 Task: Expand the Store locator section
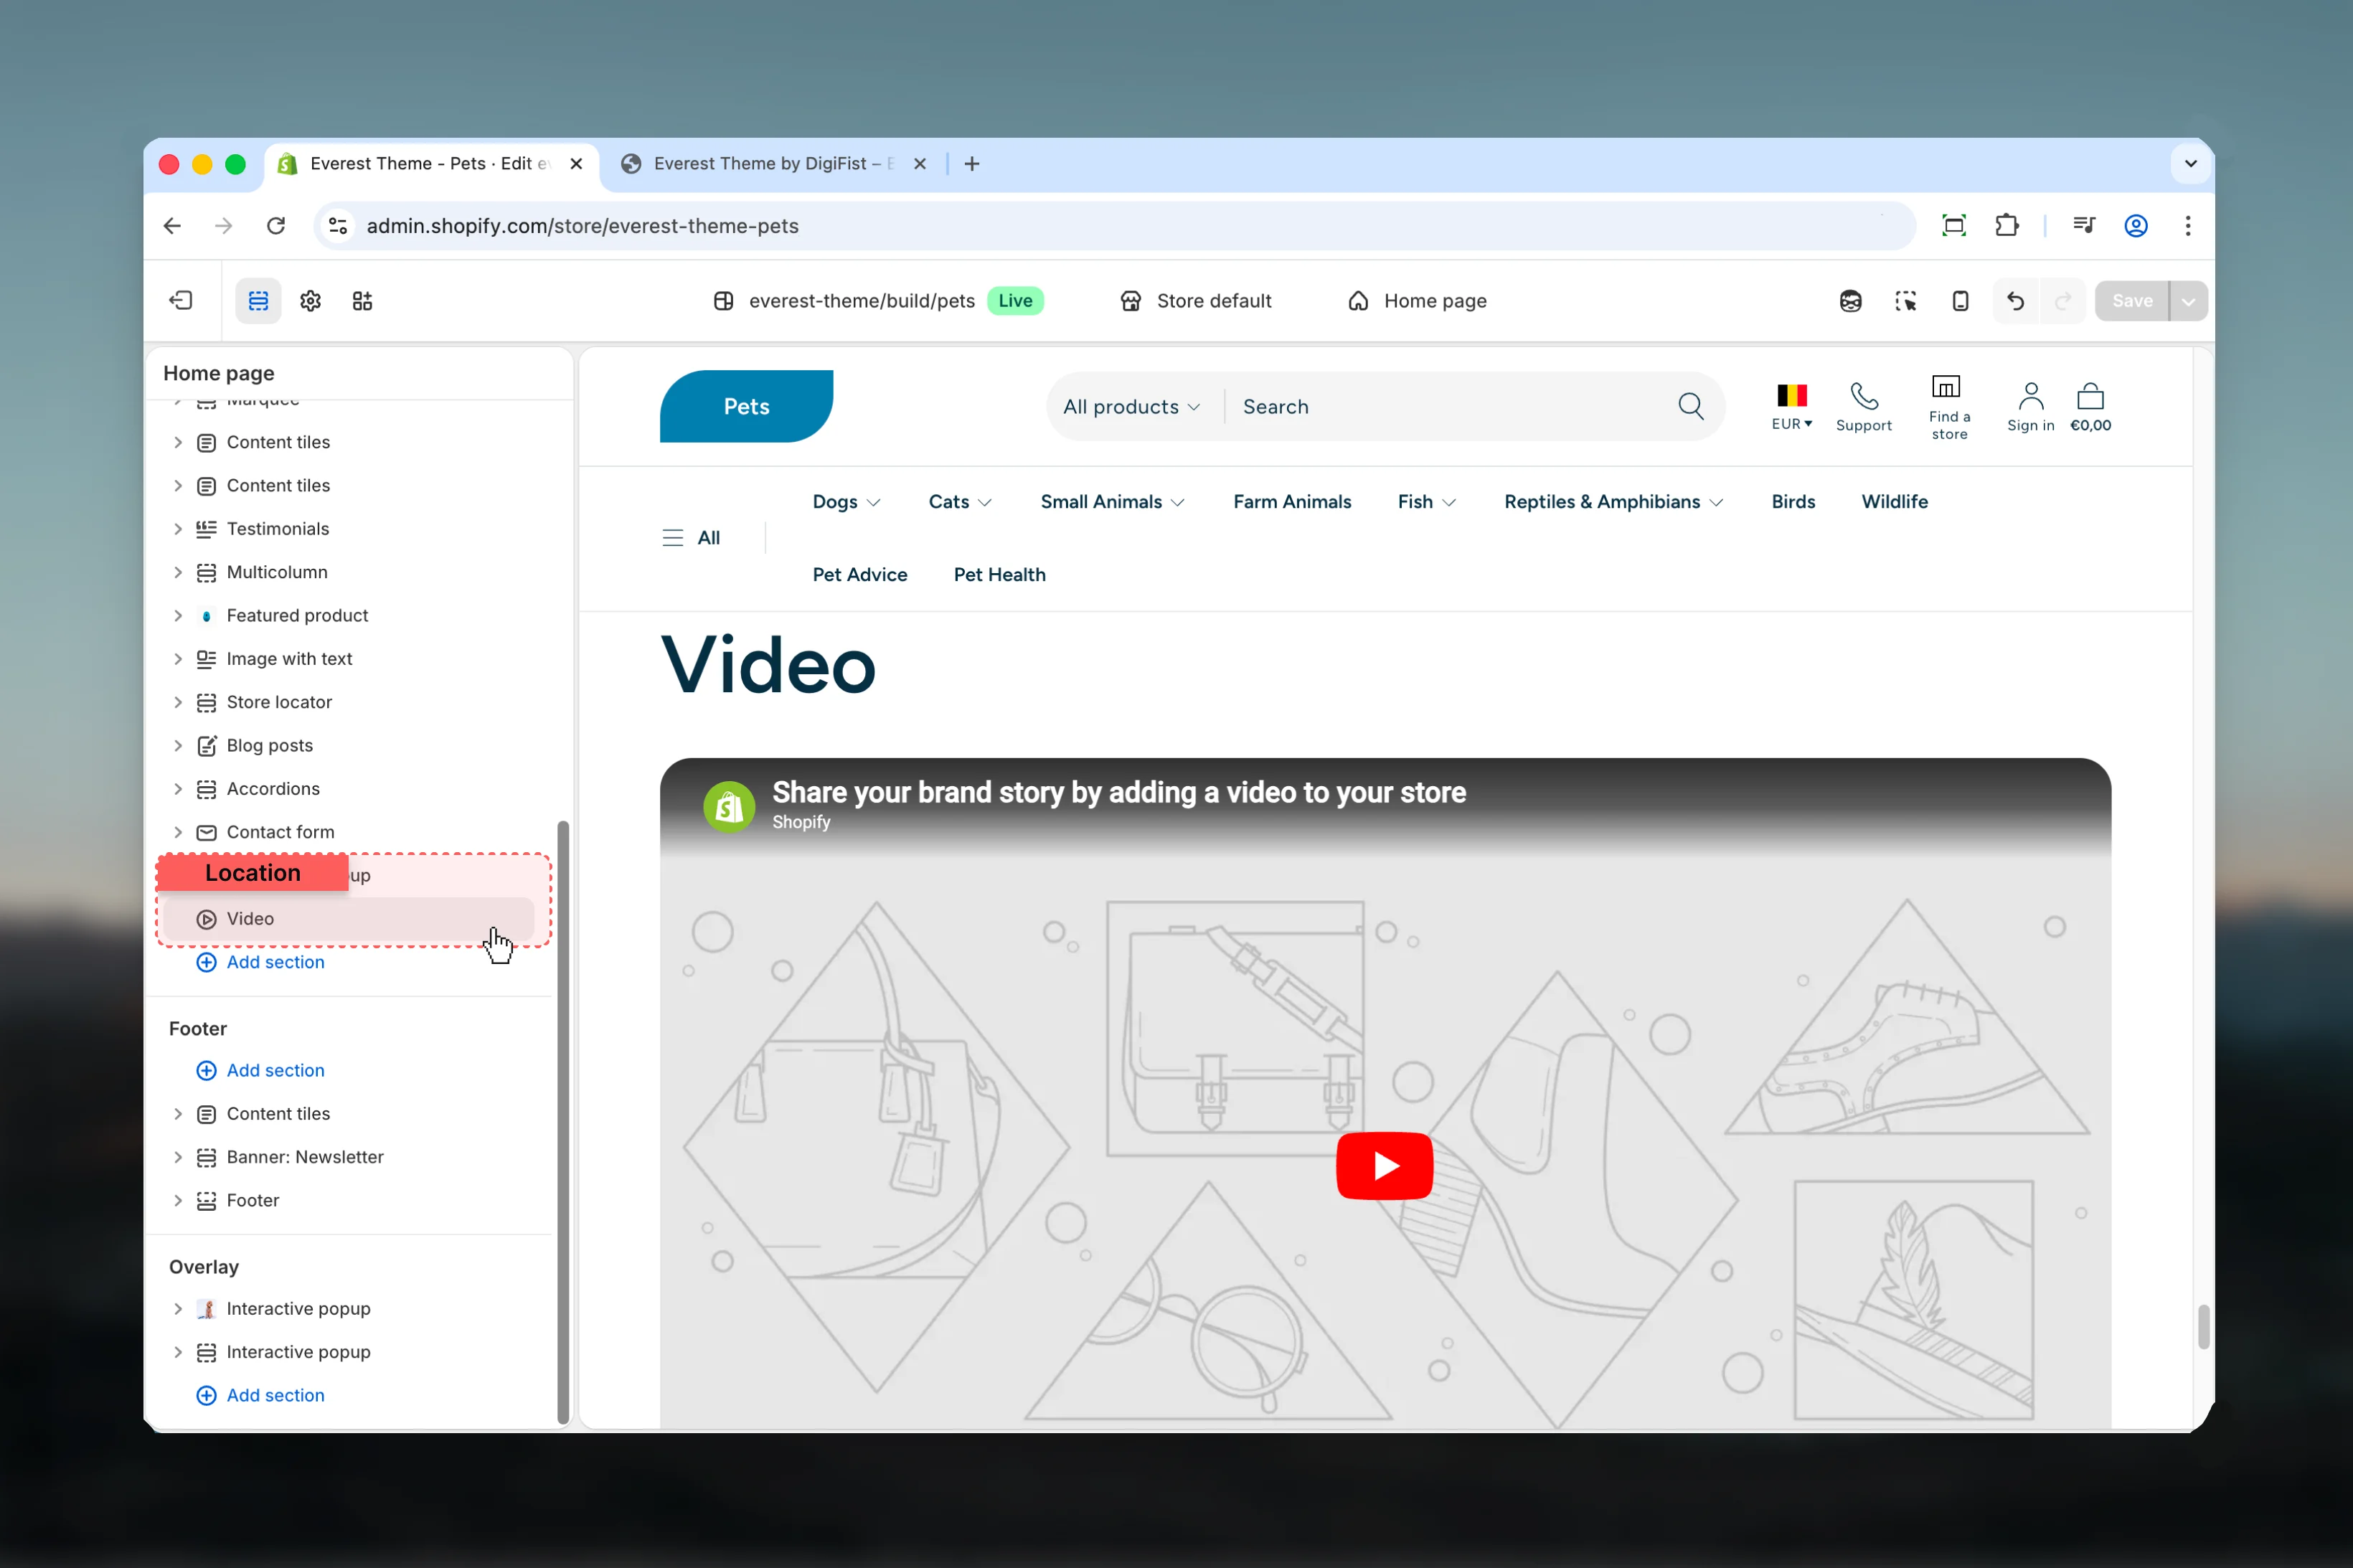click(x=178, y=702)
